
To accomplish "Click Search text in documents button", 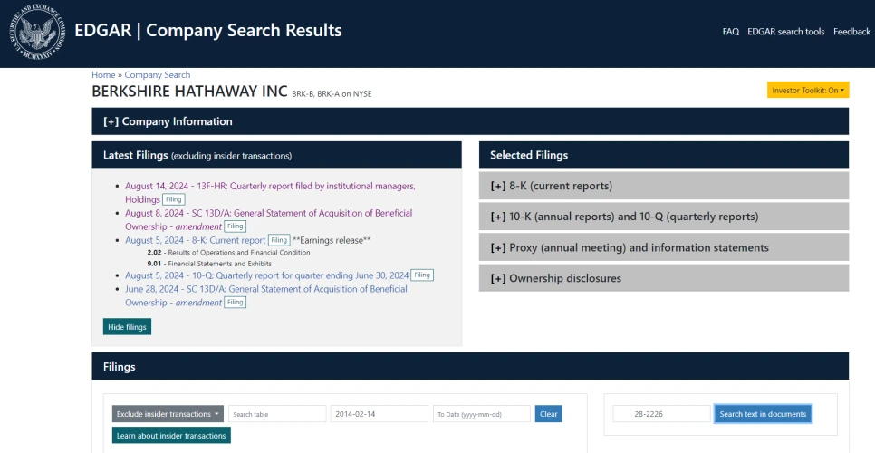I will pos(763,414).
